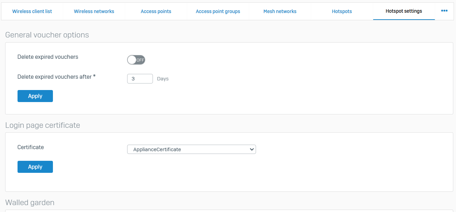Click the Walled garden section heading
This screenshot has width=456, height=212.
(x=30, y=203)
